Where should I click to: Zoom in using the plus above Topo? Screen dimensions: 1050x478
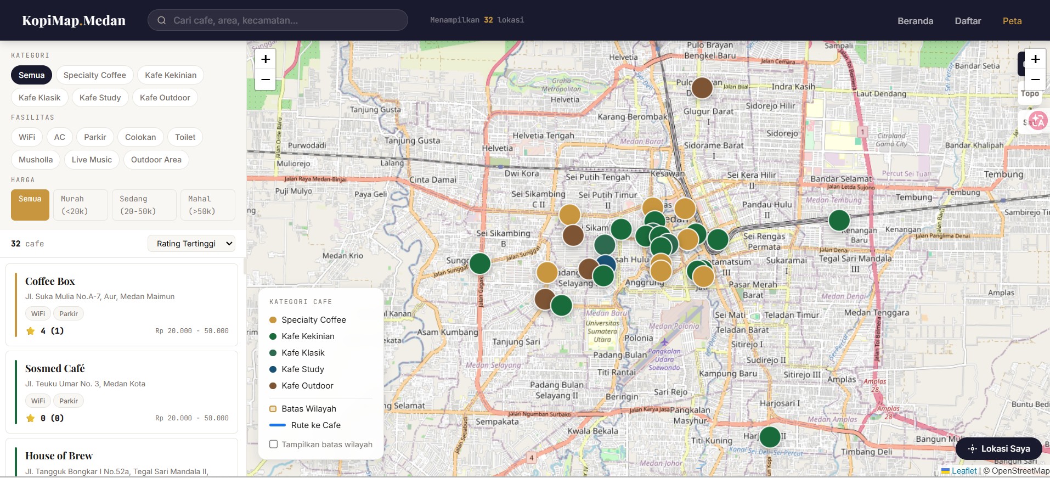coord(1035,59)
